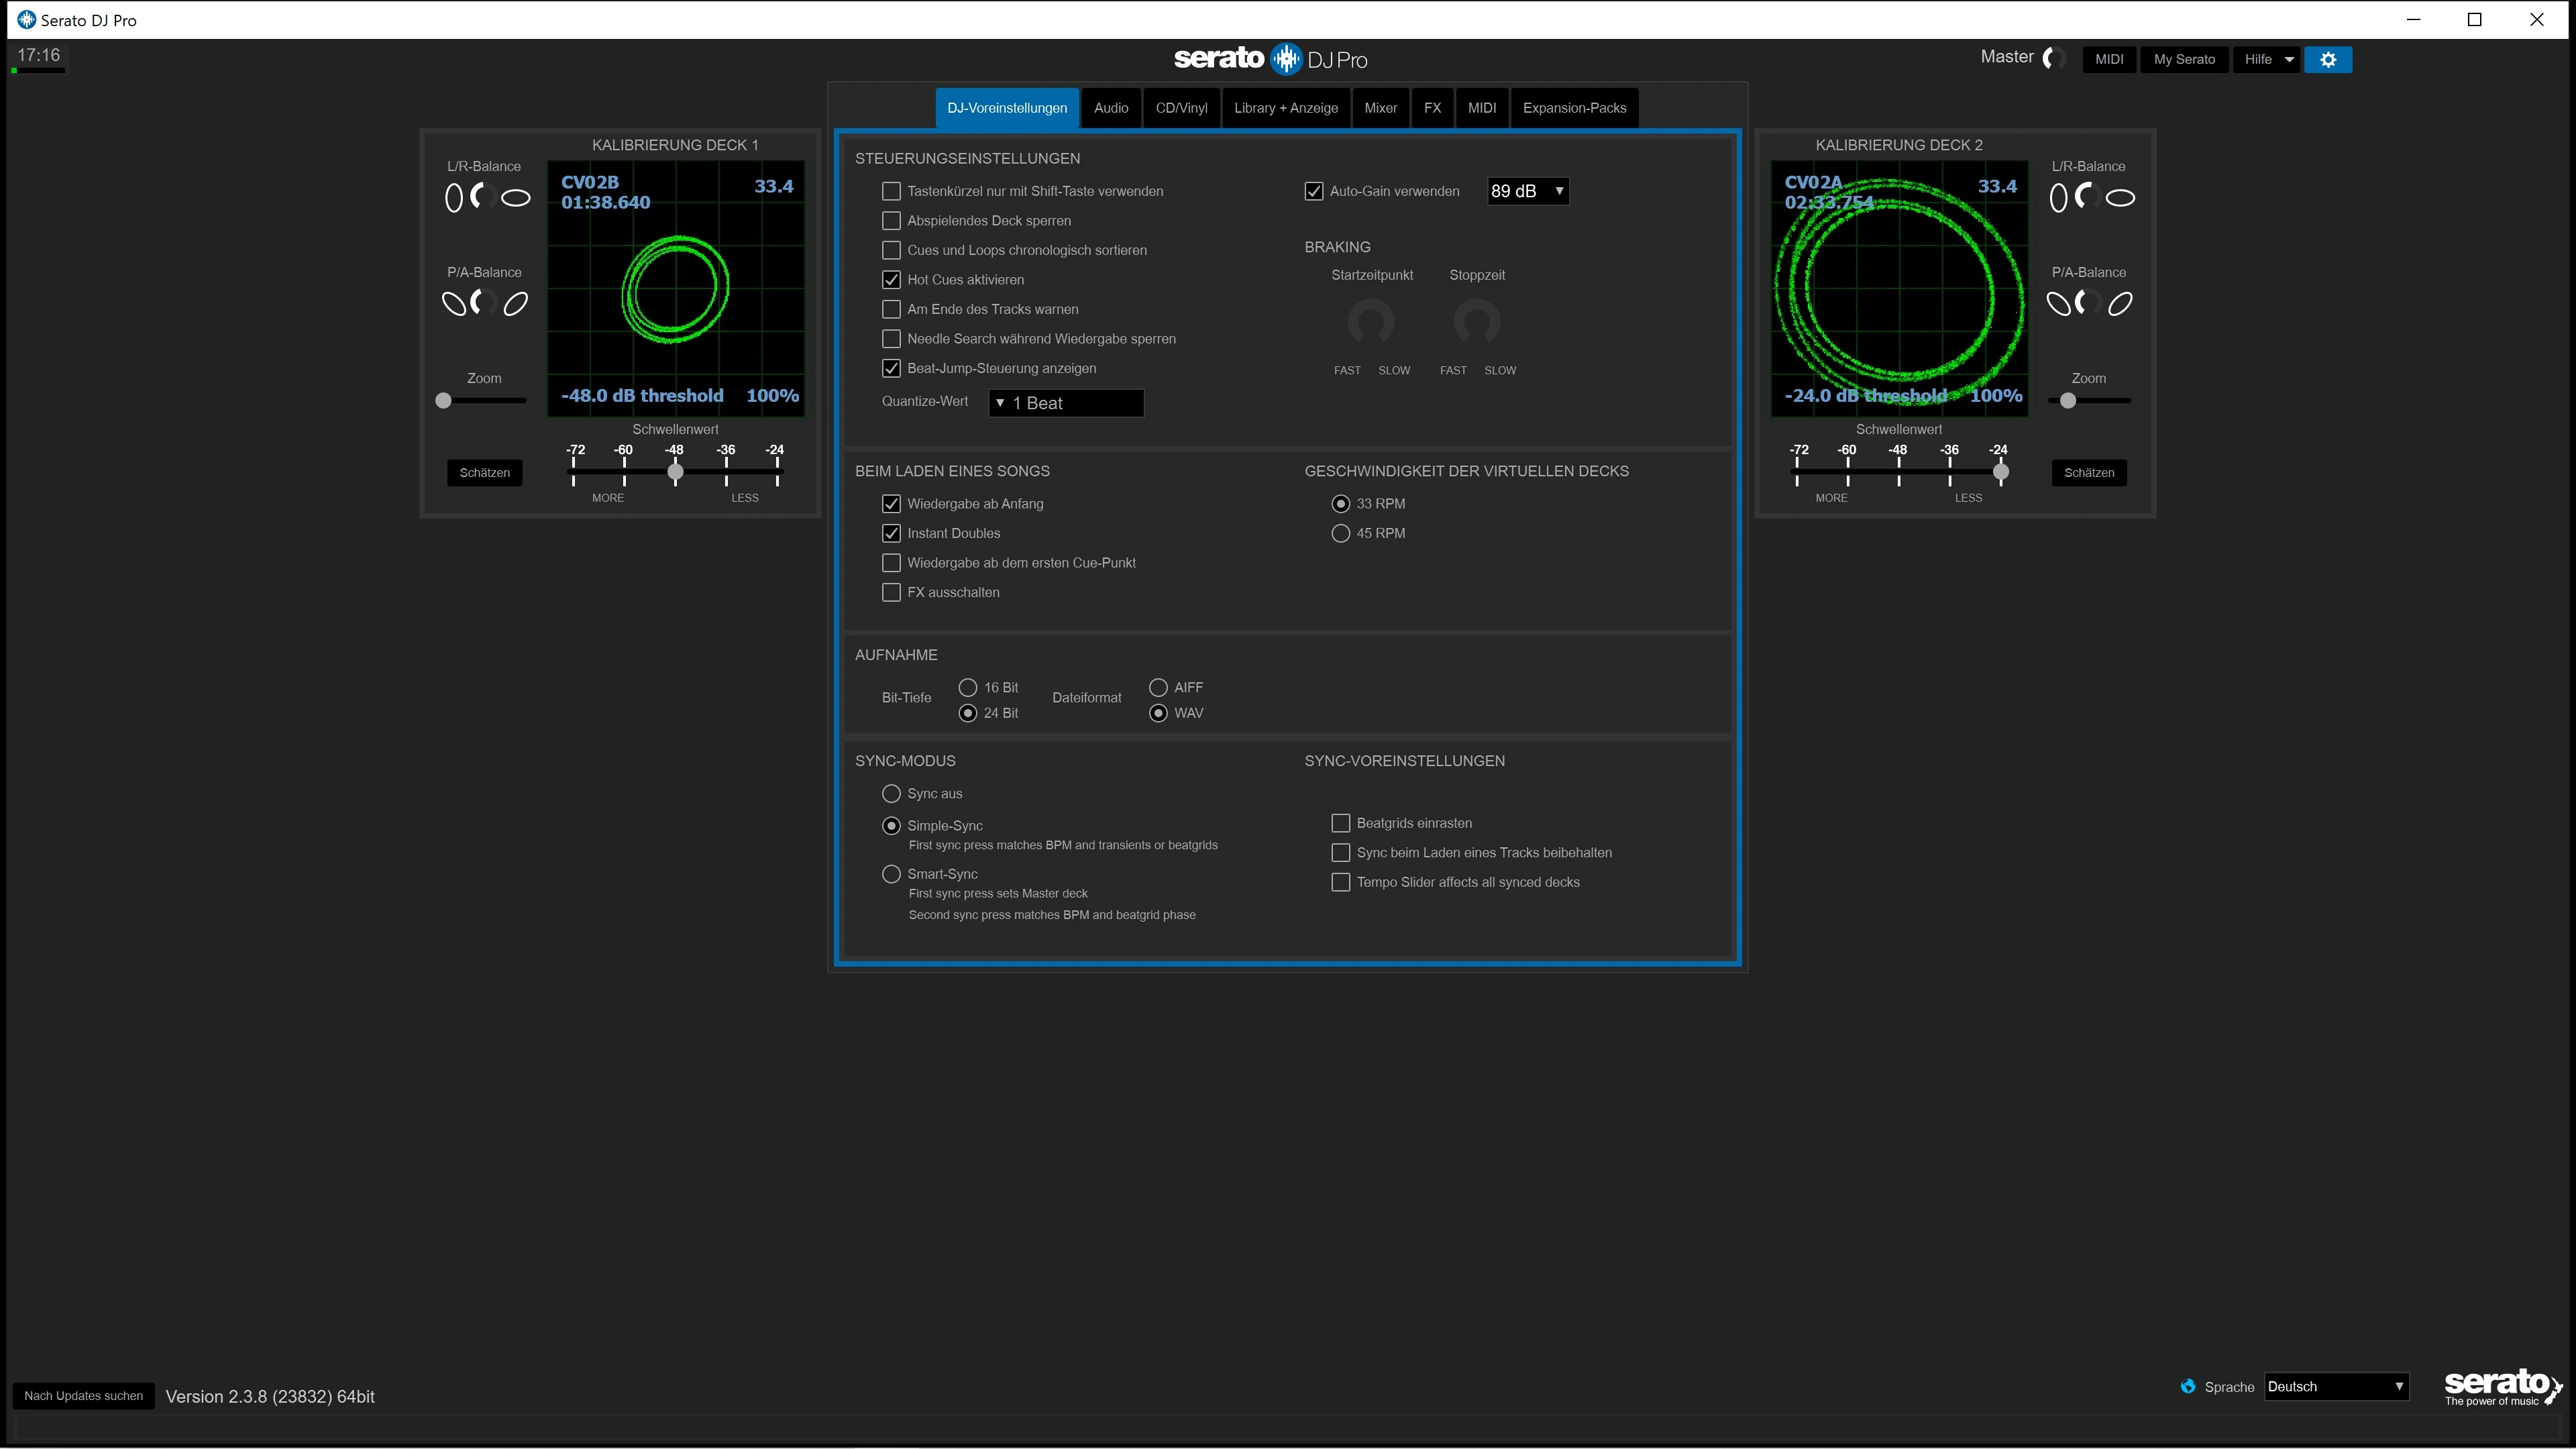
Task: Click Nach Updates suchen button
Action: pyautogui.click(x=84, y=1396)
